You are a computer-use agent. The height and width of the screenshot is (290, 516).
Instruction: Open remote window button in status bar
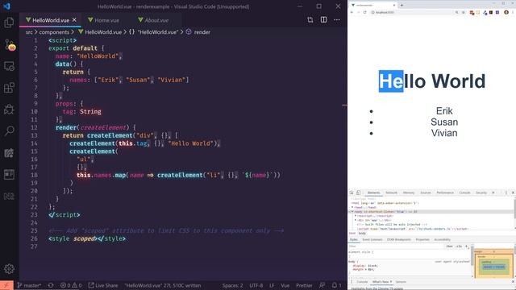tap(6, 285)
